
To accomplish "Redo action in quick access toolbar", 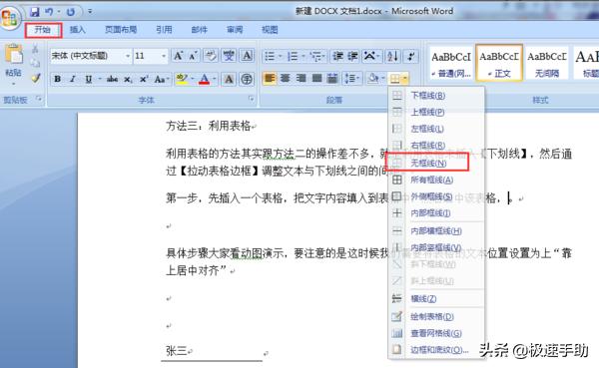I will [x=71, y=12].
